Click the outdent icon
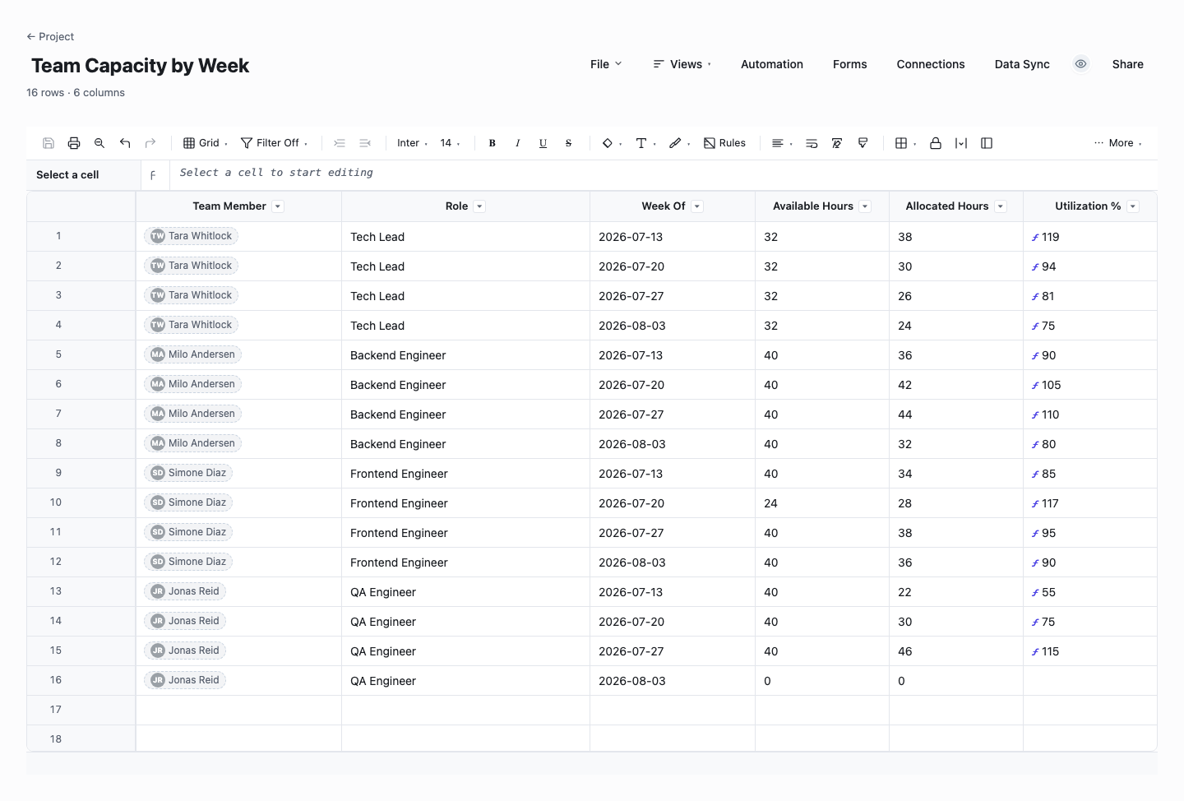The width and height of the screenshot is (1184, 801). 365,143
